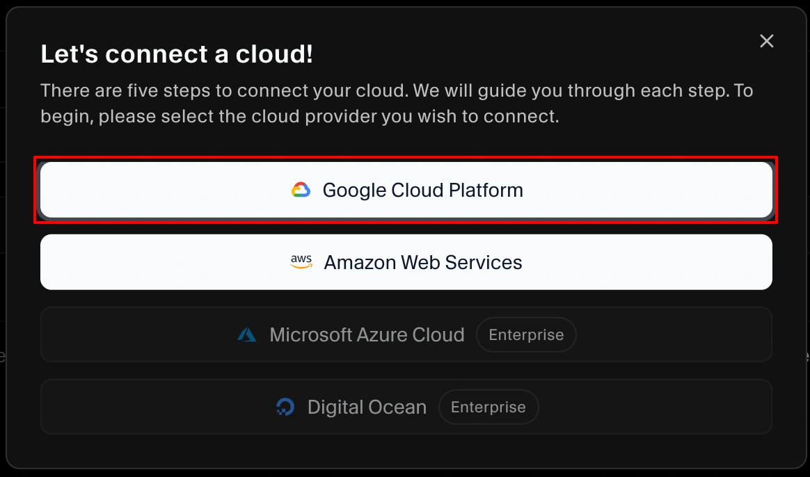Viewport: 810px width, 477px height.
Task: Close the connect cloud dialog
Action: (766, 41)
